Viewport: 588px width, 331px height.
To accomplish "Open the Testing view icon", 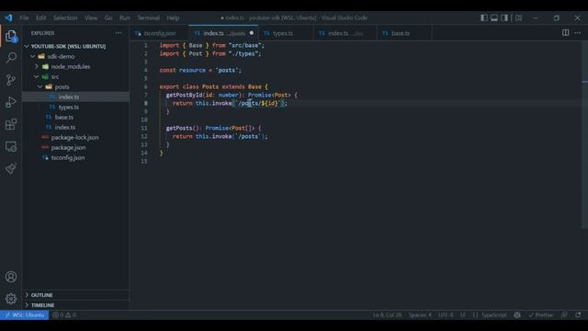I will [x=11, y=168].
